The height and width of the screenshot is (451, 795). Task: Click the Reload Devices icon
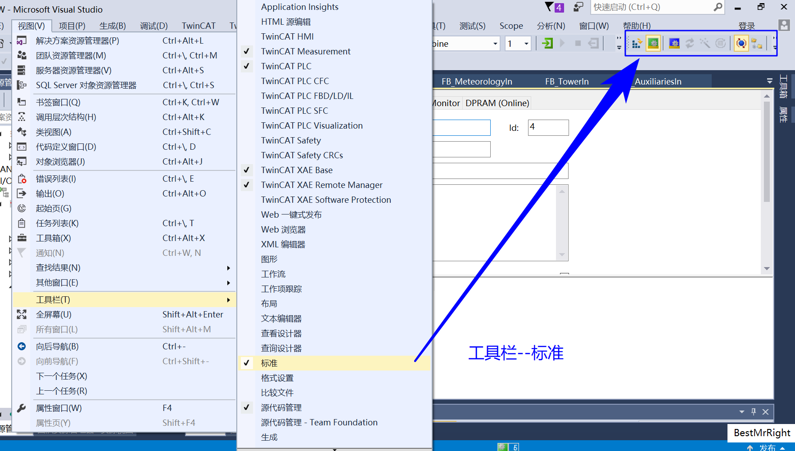click(690, 43)
